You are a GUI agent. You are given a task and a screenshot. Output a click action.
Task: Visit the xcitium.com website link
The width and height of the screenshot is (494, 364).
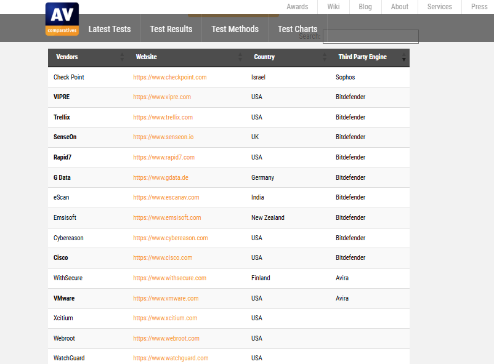165,318
